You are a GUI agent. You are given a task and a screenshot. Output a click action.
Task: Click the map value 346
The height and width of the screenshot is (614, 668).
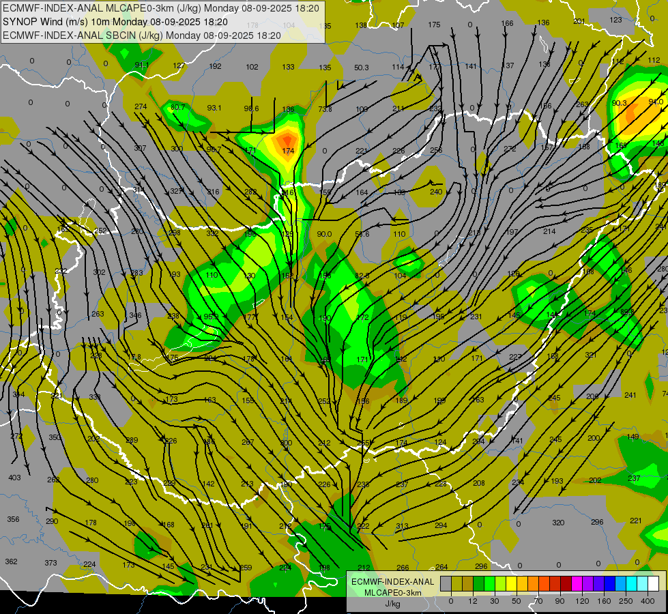[136, 315]
